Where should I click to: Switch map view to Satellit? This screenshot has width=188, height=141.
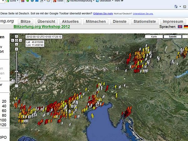[173, 37]
